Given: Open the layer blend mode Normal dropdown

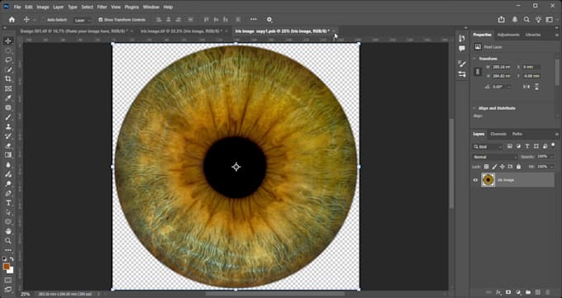Looking at the screenshot, I should 495,157.
